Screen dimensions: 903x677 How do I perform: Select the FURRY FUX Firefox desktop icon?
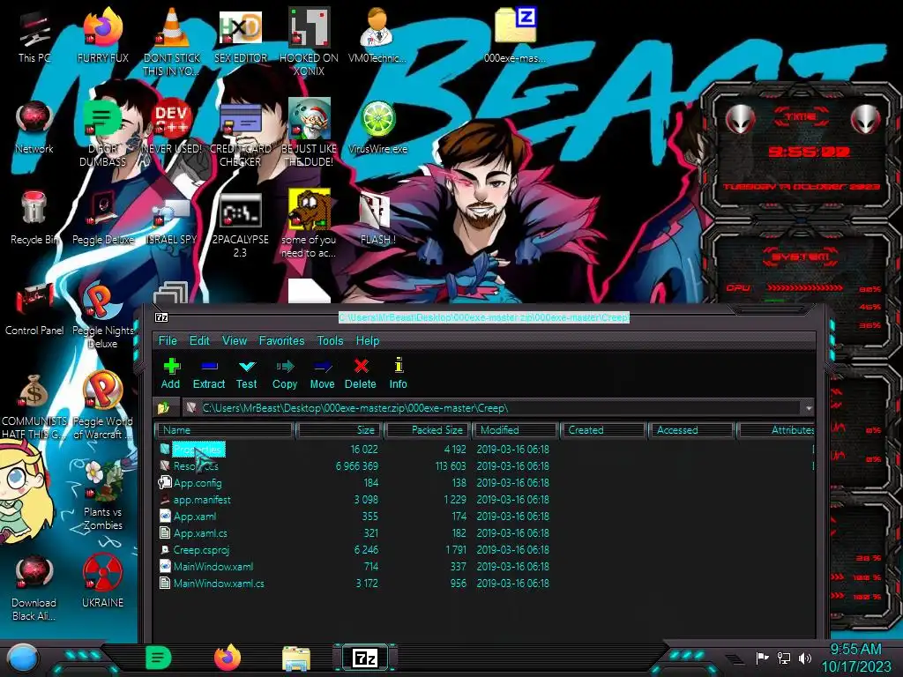102,35
